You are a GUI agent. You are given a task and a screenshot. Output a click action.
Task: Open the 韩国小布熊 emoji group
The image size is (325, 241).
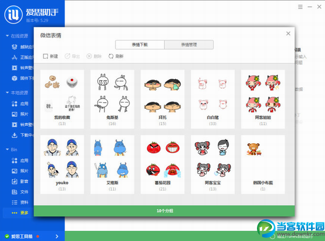(263, 164)
